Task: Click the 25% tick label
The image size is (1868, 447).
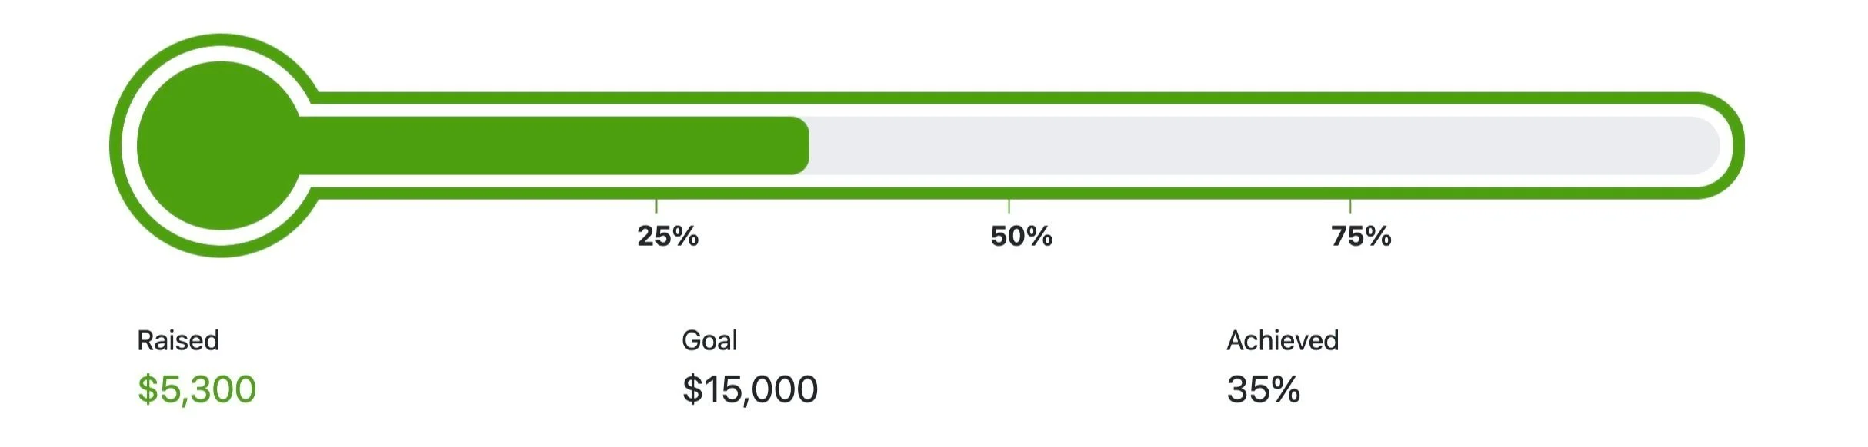Action: click(x=668, y=236)
